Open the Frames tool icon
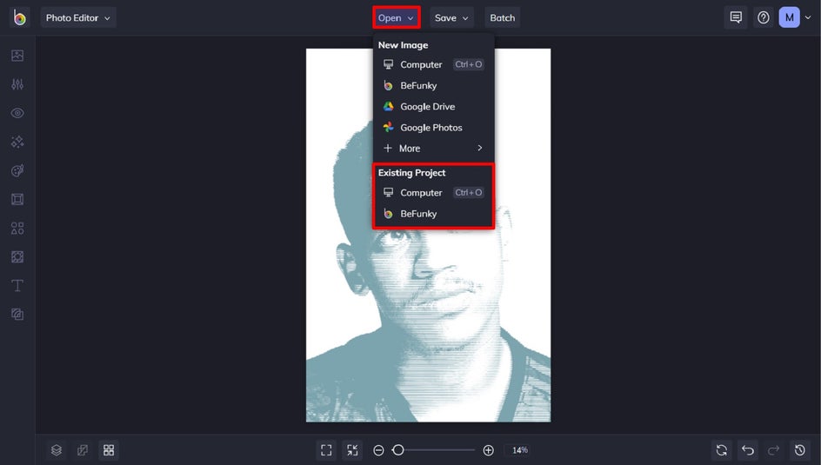This screenshot has width=821, height=465. 17,199
